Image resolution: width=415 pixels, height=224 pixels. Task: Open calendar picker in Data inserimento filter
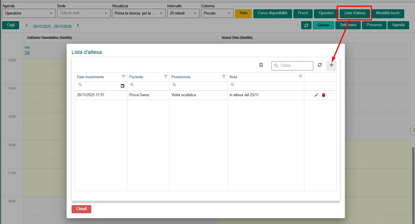click(123, 86)
